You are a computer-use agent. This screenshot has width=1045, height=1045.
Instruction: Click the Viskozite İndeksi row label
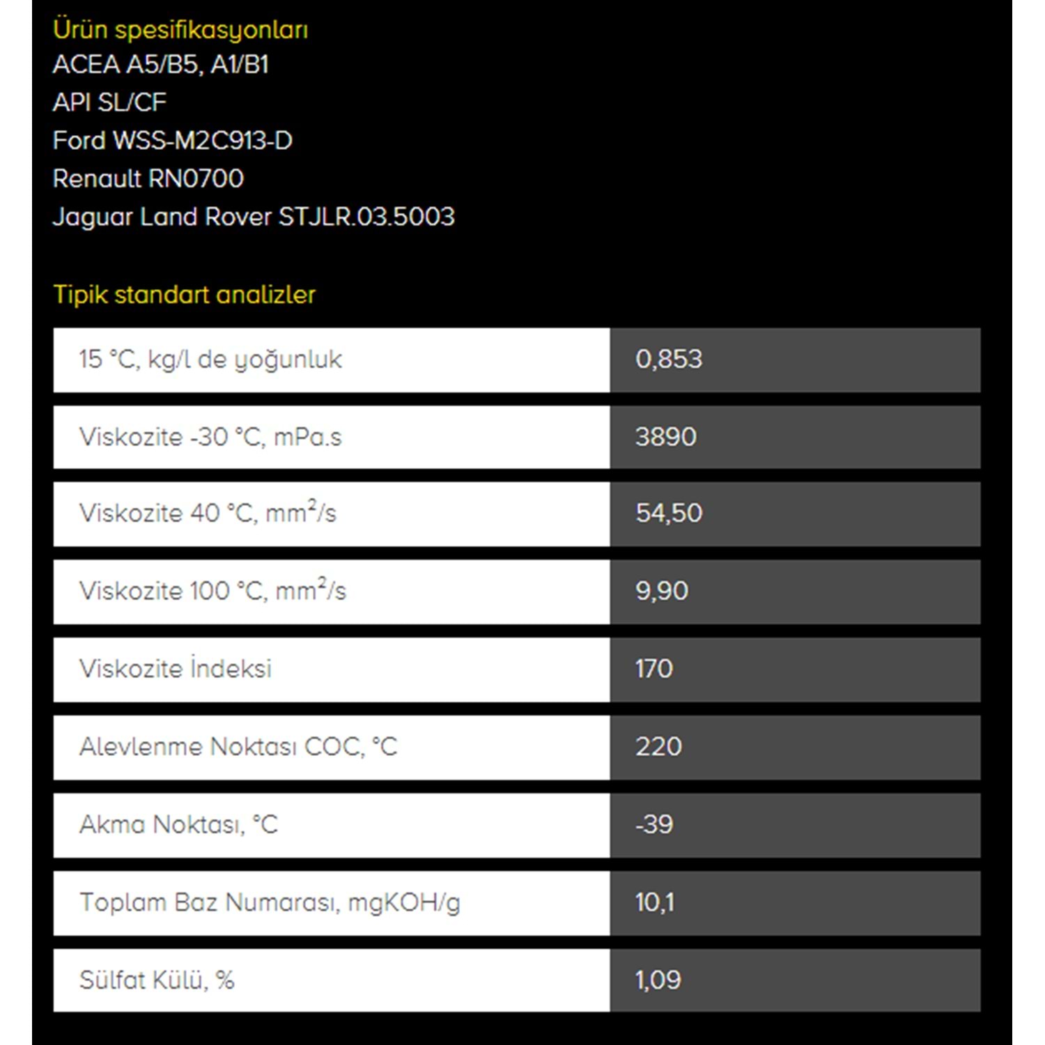176,669
